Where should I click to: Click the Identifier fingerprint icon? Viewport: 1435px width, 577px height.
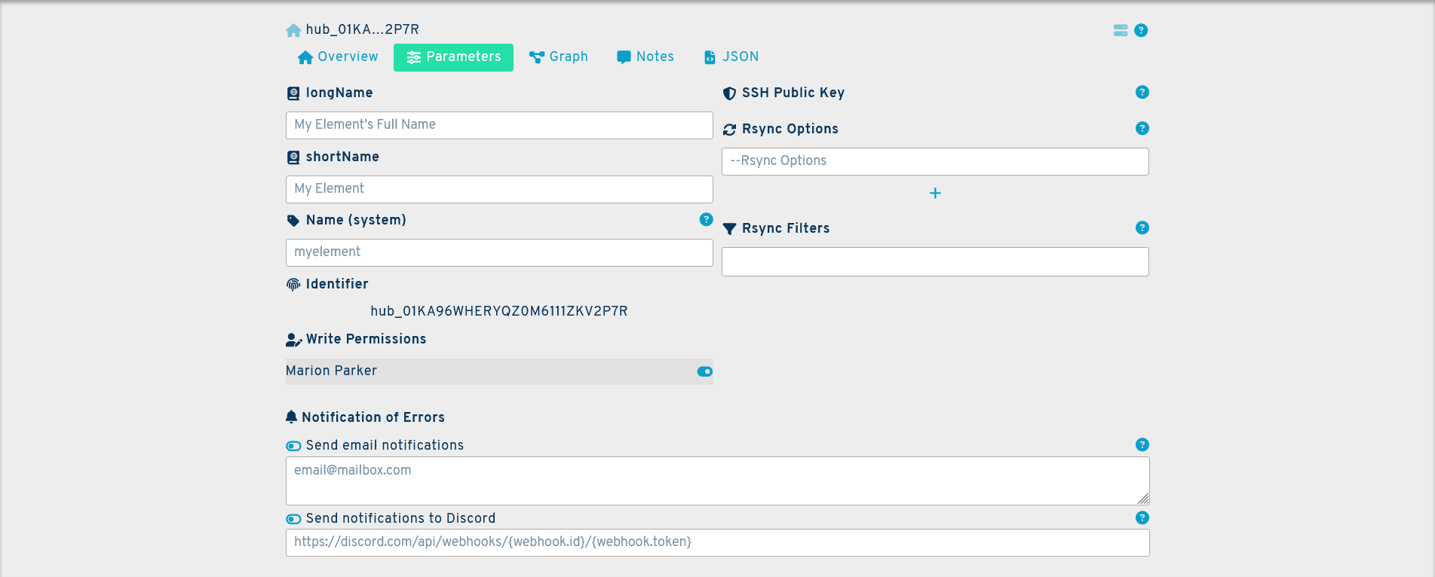pyautogui.click(x=293, y=285)
